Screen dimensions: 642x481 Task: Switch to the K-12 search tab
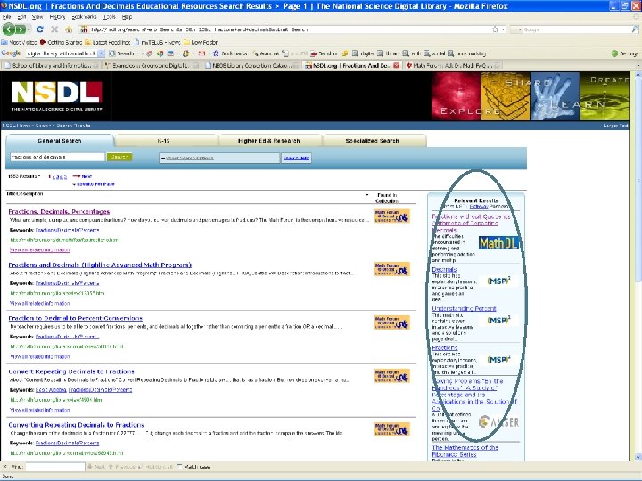[x=165, y=141]
